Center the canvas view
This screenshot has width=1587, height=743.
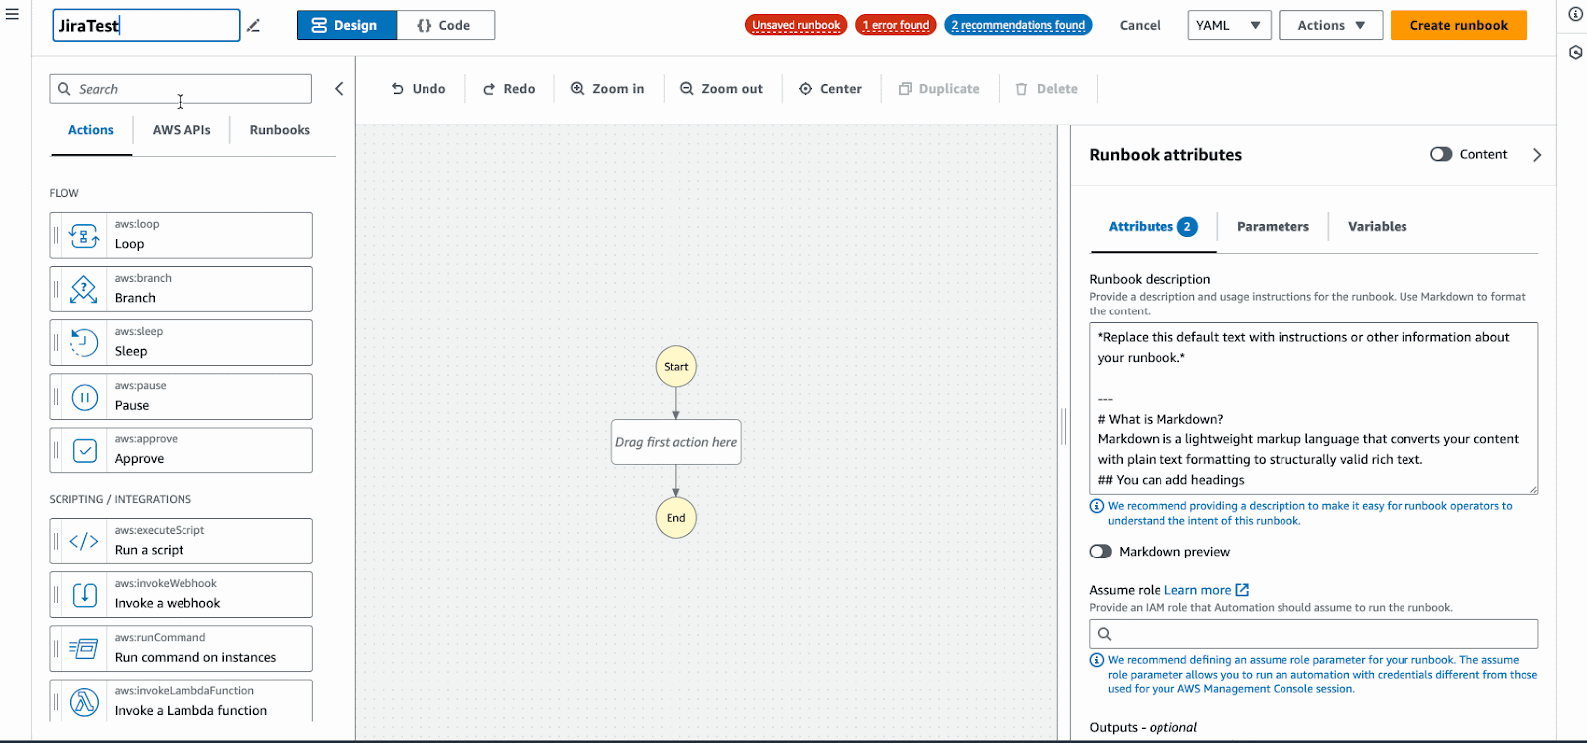pyautogui.click(x=831, y=89)
